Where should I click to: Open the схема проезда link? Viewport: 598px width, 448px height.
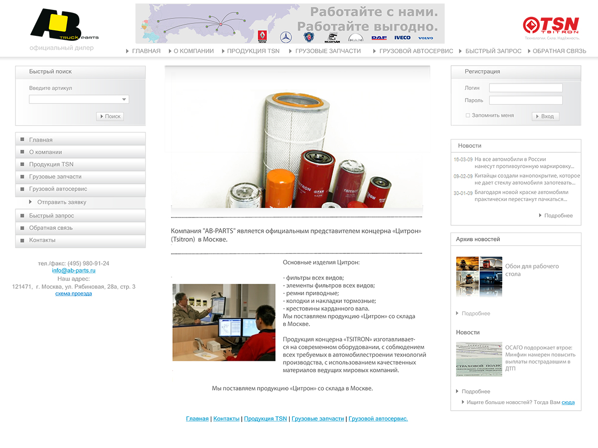[x=74, y=294]
